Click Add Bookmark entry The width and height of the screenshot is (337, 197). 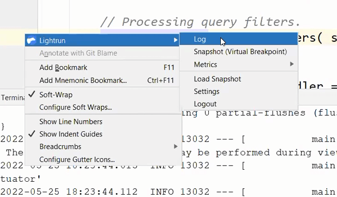click(x=63, y=68)
